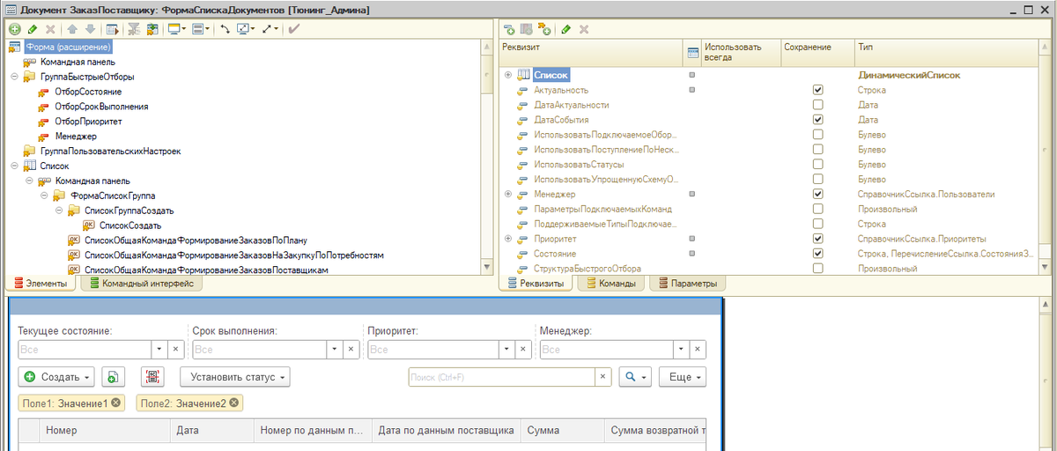Click the curved arrow icon in elements toolbar
The image size is (1057, 451).
coord(225,29)
